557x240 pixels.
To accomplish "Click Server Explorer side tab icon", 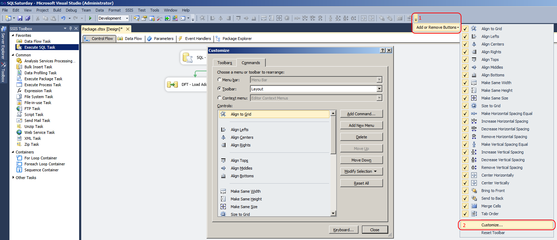I will (x=4, y=29).
